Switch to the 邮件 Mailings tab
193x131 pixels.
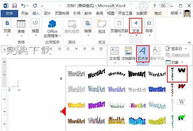tap(88, 13)
